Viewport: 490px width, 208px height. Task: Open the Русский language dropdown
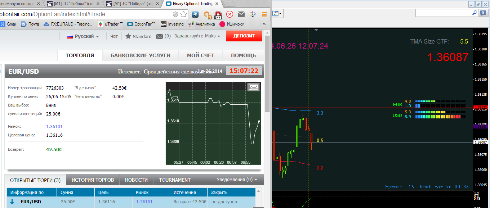coord(83,36)
